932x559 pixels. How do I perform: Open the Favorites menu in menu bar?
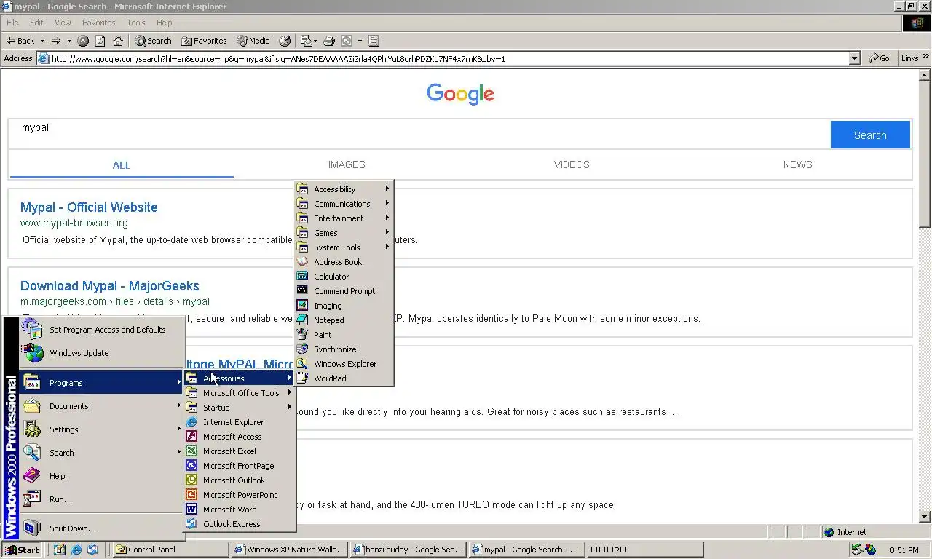pos(98,23)
